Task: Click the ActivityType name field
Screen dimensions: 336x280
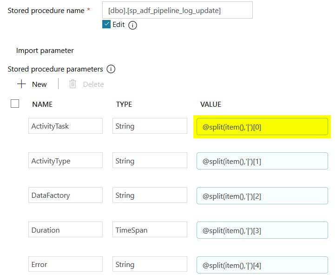Action: click(x=65, y=161)
